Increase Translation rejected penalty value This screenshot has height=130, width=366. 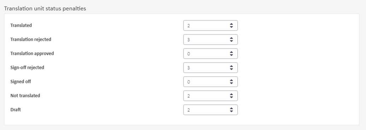[x=231, y=38]
